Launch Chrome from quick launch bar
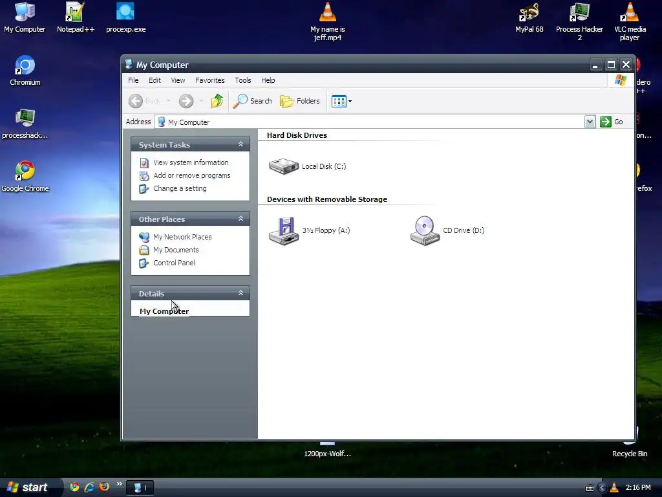The image size is (662, 497). click(74, 487)
